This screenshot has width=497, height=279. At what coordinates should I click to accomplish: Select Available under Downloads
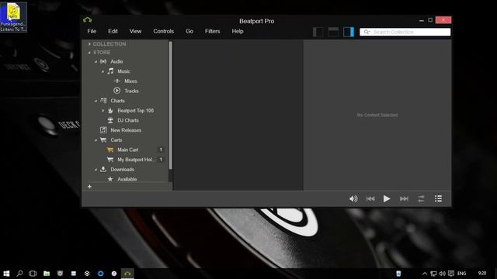(127, 179)
